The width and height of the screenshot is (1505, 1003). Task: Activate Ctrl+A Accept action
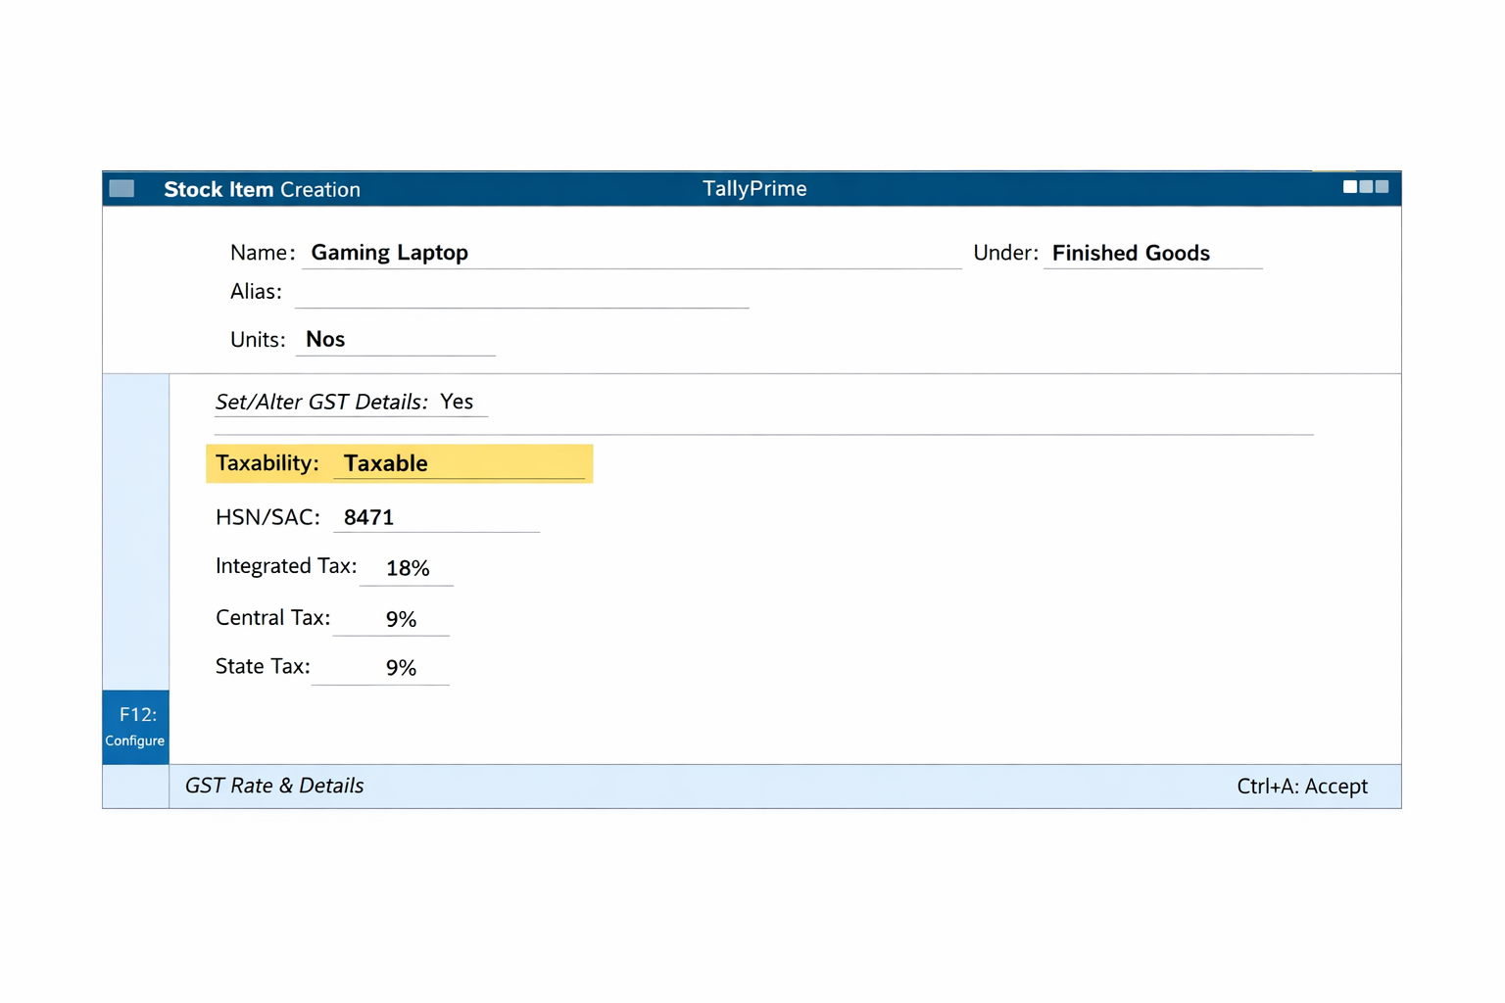pos(1303,786)
